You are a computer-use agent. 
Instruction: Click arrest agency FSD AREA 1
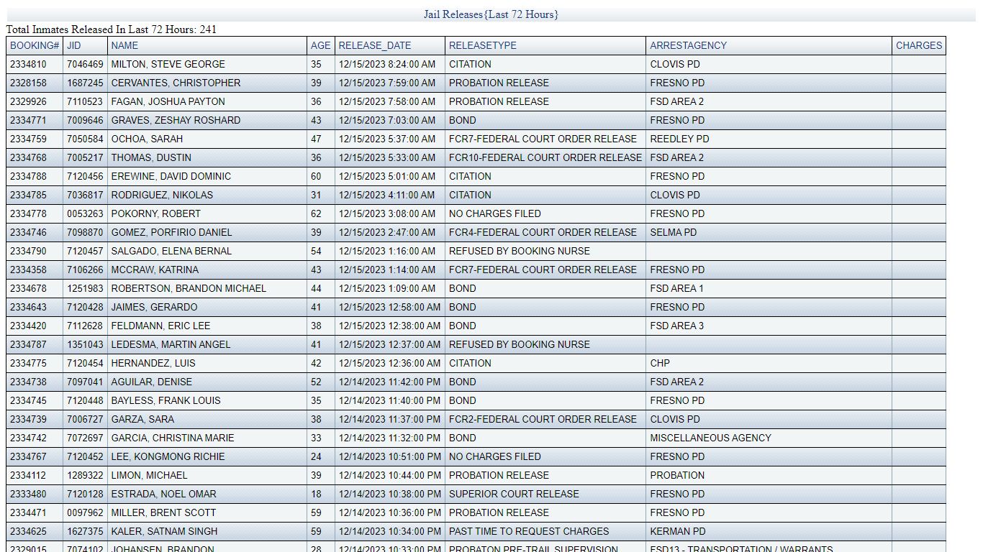[x=677, y=288]
